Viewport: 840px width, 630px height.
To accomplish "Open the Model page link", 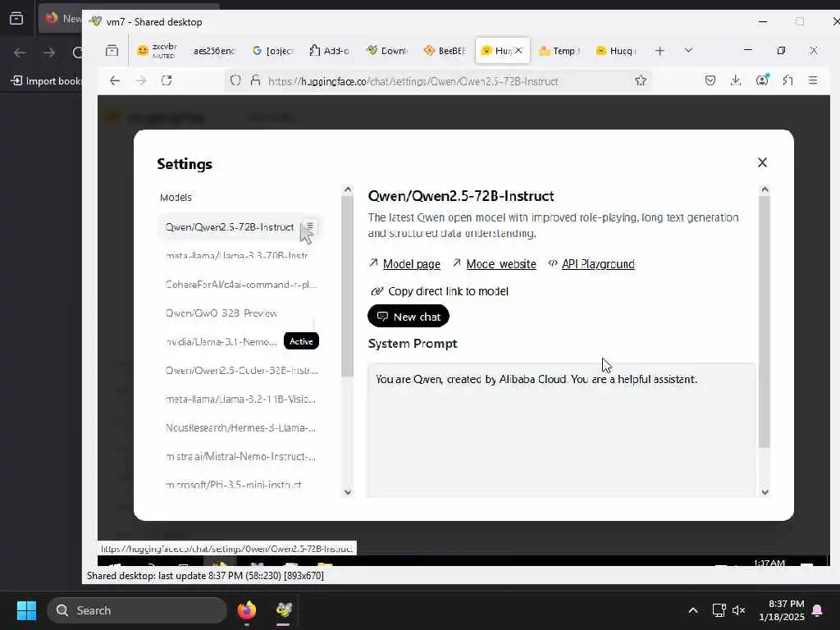I will (411, 264).
